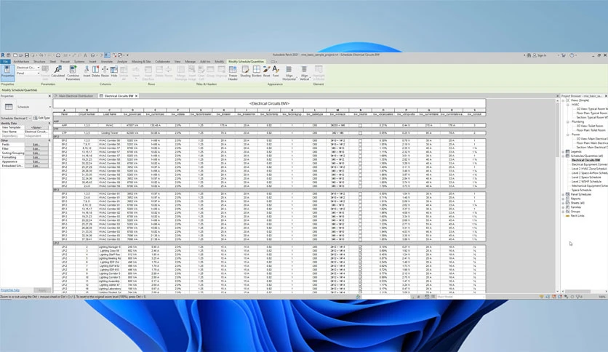Click Edit button for Formatting
The image size is (608, 352).
pos(36,157)
